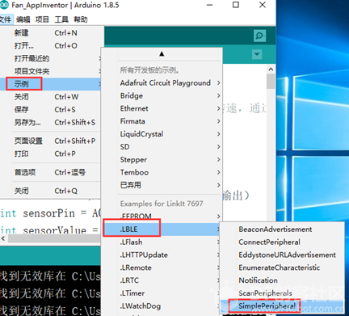Open the 工具 menu

(x=61, y=19)
